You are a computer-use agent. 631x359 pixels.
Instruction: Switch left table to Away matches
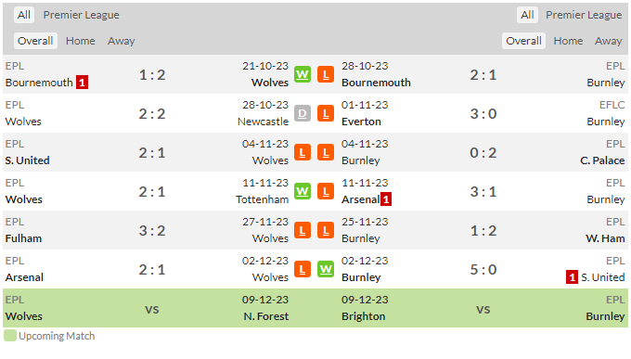tap(122, 41)
